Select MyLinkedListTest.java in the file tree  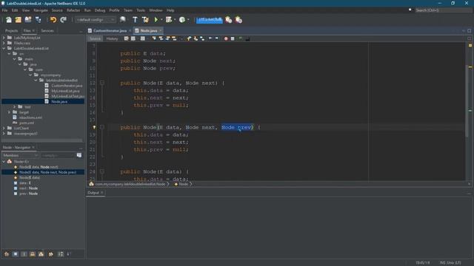point(67,96)
